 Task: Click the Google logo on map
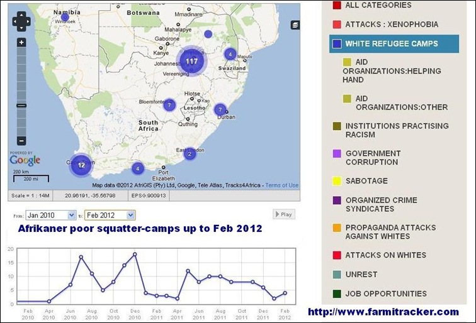[x=25, y=160]
